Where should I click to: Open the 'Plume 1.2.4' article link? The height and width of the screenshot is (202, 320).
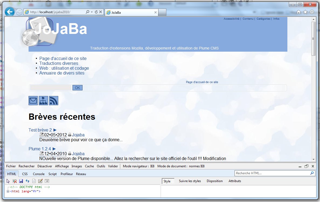pyautogui.click(x=40, y=149)
